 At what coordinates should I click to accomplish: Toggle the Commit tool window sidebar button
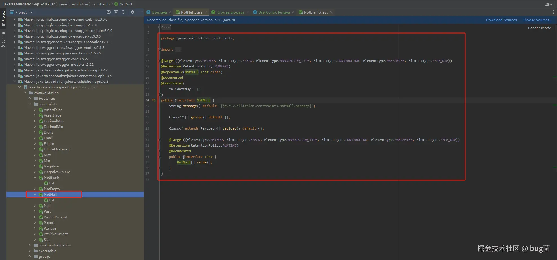point(3,39)
